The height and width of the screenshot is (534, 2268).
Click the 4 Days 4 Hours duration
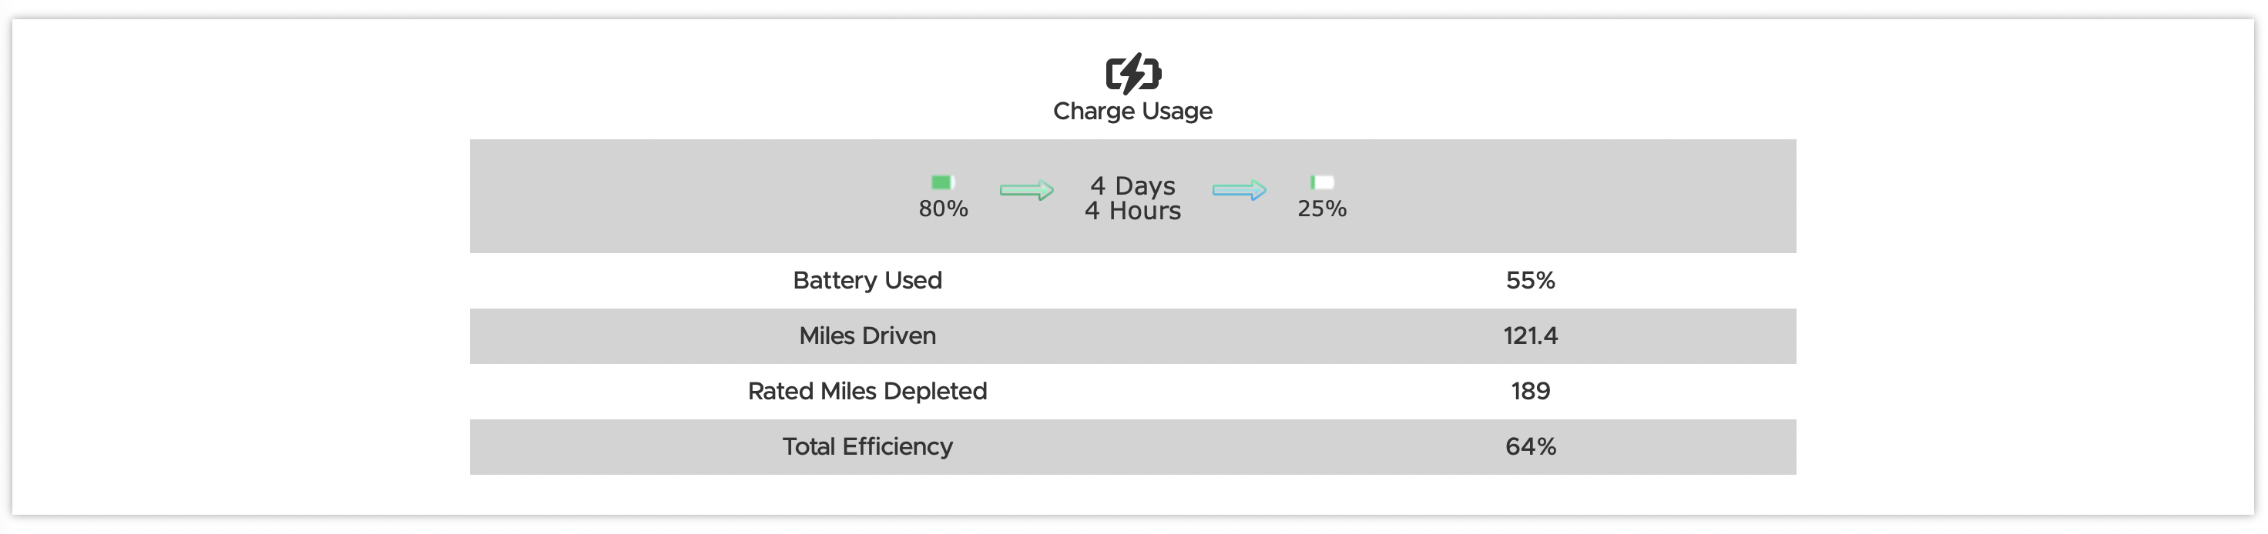[x=1133, y=198]
